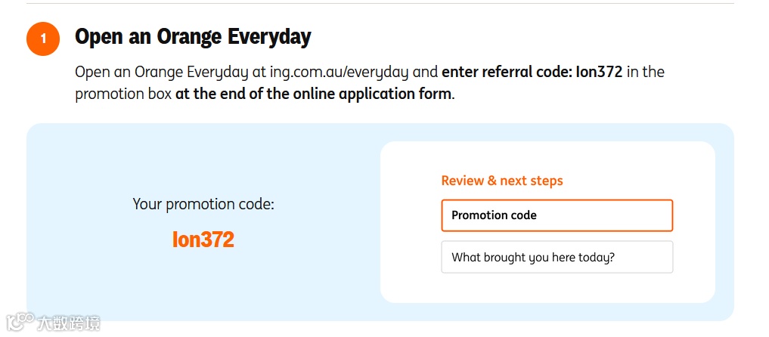Select the orange Ion372 code in blue panel
This screenshot has height=337, width=769.
click(203, 240)
